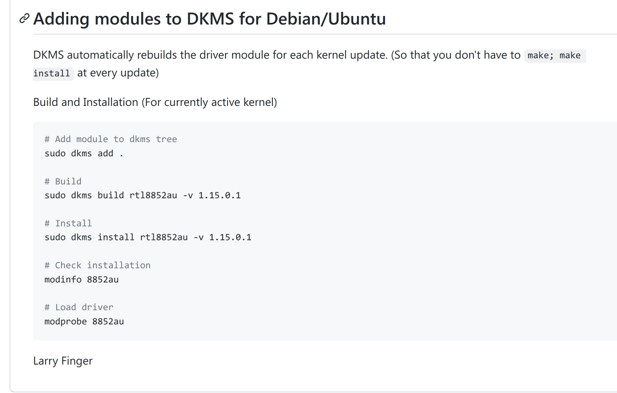Click the "sudo dkms build" command text
617x393 pixels.
(84, 195)
